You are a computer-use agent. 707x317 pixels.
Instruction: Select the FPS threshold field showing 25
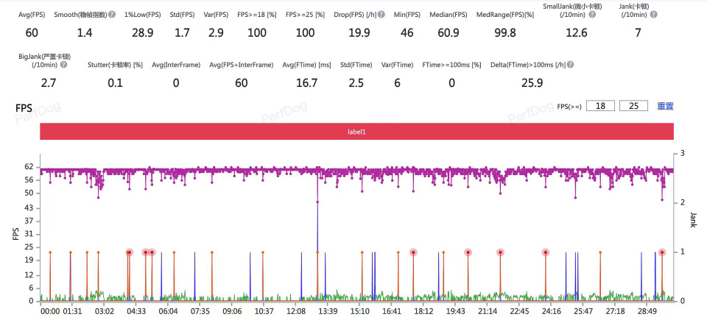tap(633, 106)
